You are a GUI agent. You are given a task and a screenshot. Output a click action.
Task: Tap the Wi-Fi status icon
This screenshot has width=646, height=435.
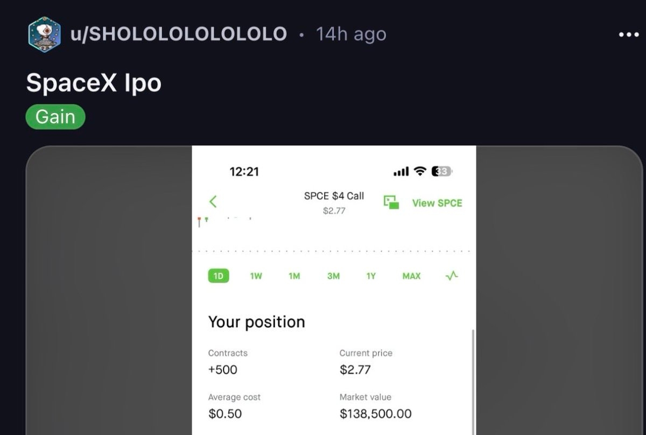[x=420, y=172]
